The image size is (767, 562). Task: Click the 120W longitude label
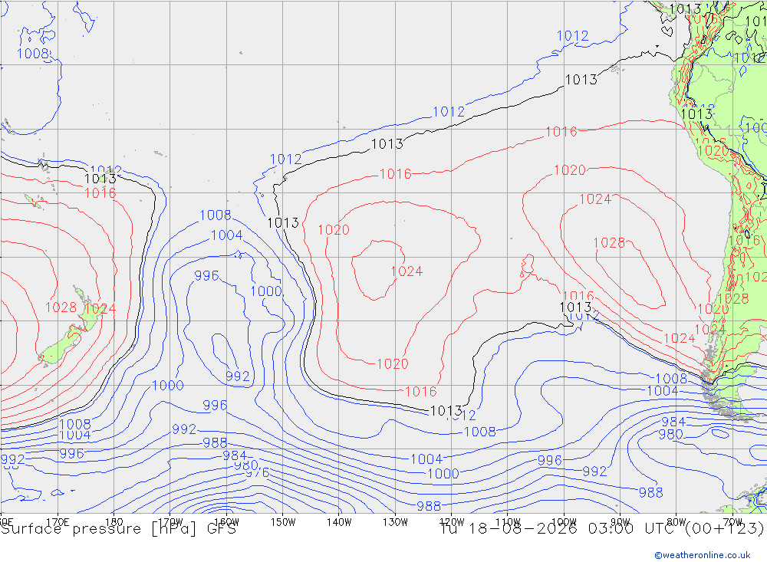pos(452,522)
